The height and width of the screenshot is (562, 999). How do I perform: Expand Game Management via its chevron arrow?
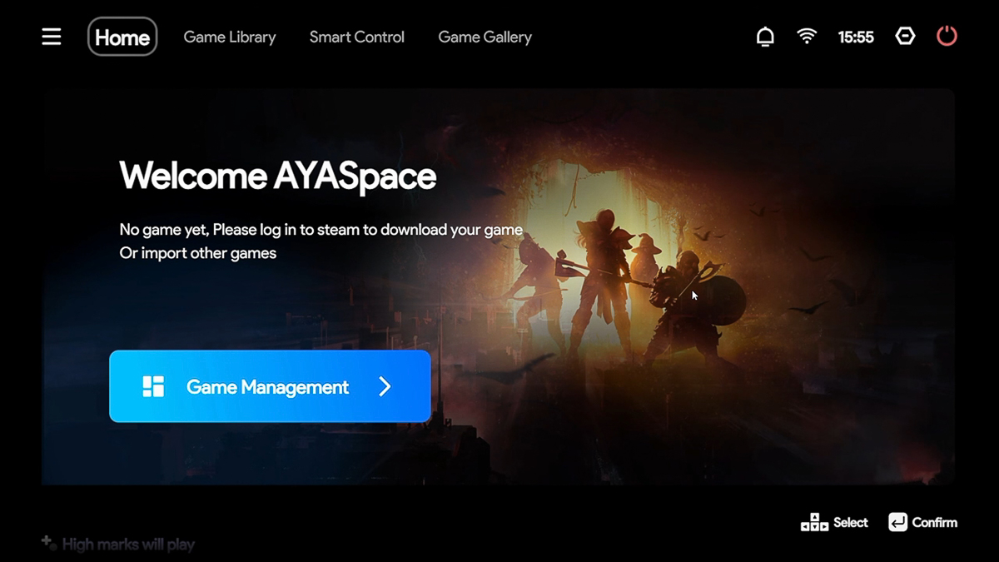pos(385,386)
